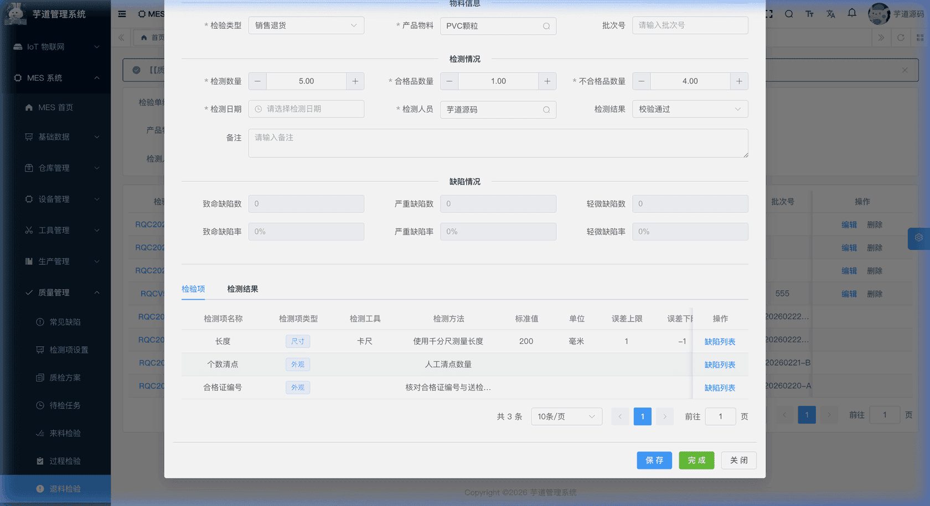Image resolution: width=930 pixels, height=506 pixels.
Task: Increase 检测数量 with the plus button
Action: point(355,81)
